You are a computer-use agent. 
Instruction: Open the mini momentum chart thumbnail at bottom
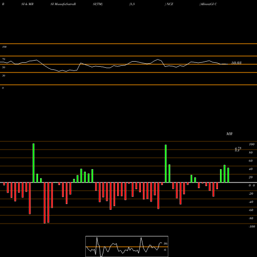127,246
